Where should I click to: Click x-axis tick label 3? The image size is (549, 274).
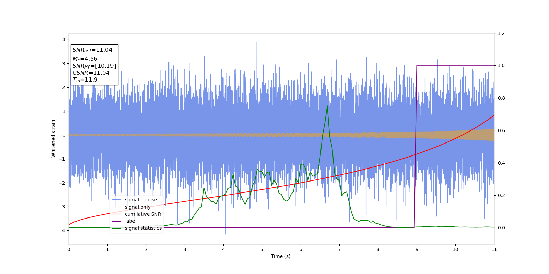(x=185, y=249)
